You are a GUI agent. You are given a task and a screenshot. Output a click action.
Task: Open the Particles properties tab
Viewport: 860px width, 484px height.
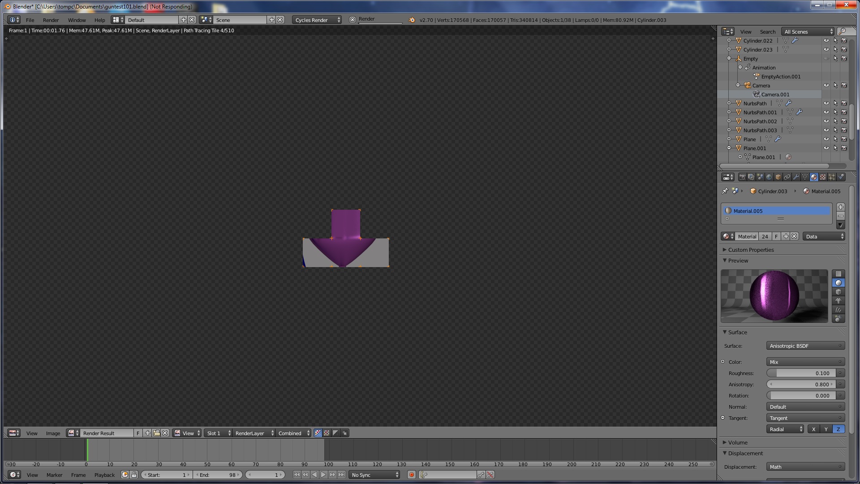coord(832,177)
